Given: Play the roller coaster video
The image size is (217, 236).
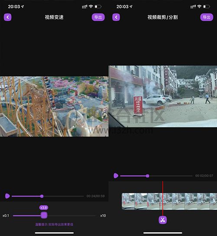Looking at the screenshot, I should [7, 196].
